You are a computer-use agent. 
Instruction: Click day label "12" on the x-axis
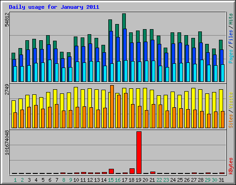point(90,180)
